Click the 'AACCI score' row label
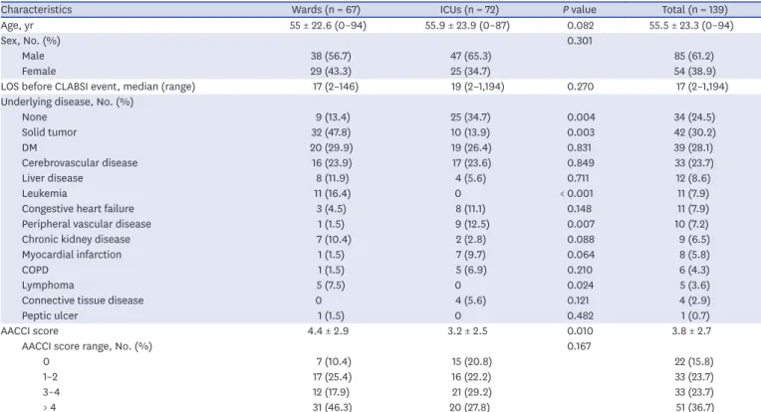Viewport: 761px width, 412px height. coord(30,331)
